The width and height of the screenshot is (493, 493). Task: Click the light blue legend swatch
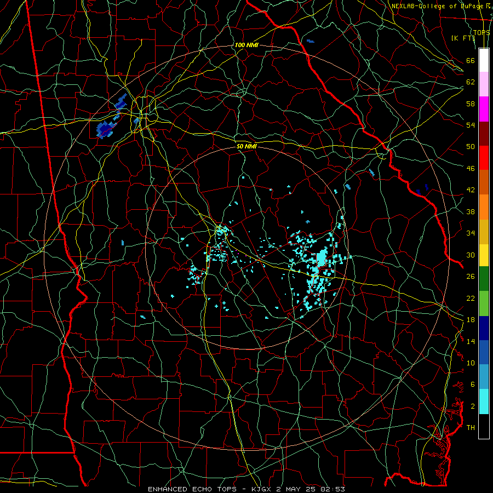point(484,377)
